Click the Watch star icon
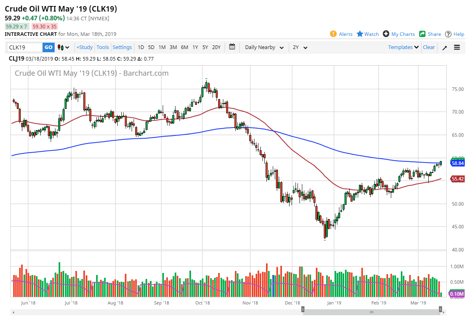The image size is (467, 318). pyautogui.click(x=360, y=34)
